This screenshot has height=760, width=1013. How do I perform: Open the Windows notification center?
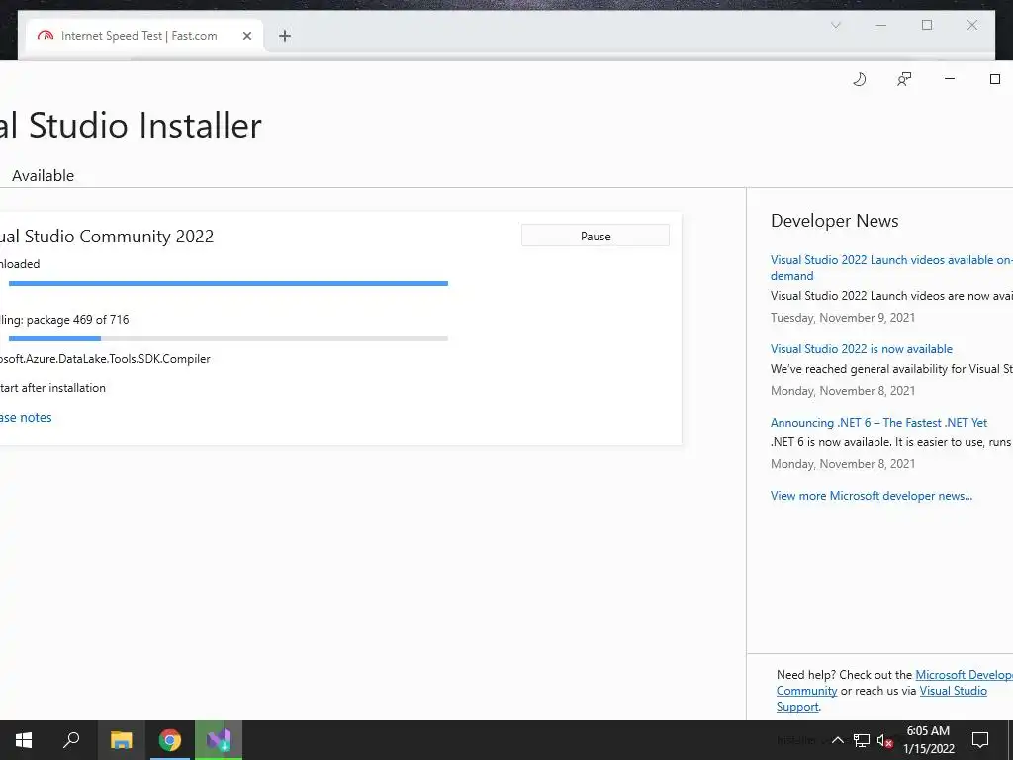pyautogui.click(x=980, y=740)
